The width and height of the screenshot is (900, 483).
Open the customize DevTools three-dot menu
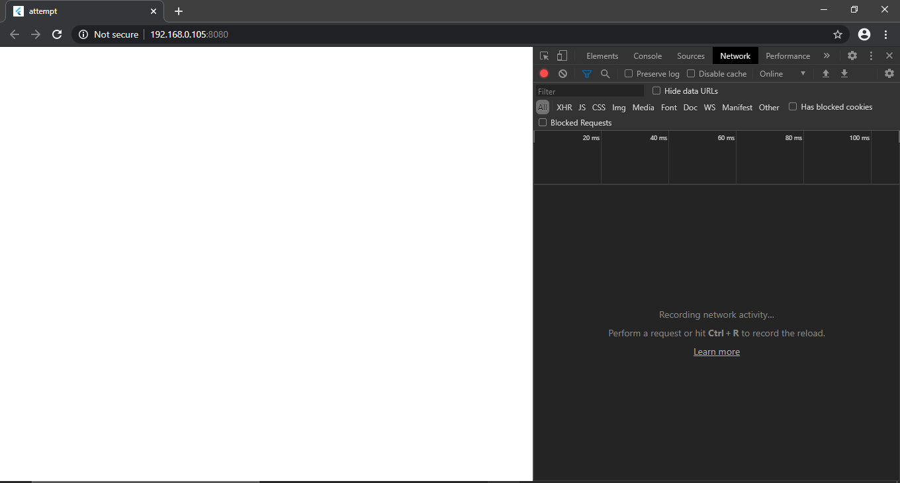click(870, 56)
